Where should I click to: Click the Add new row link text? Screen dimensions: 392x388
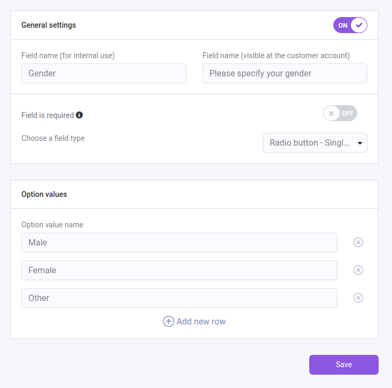201,321
